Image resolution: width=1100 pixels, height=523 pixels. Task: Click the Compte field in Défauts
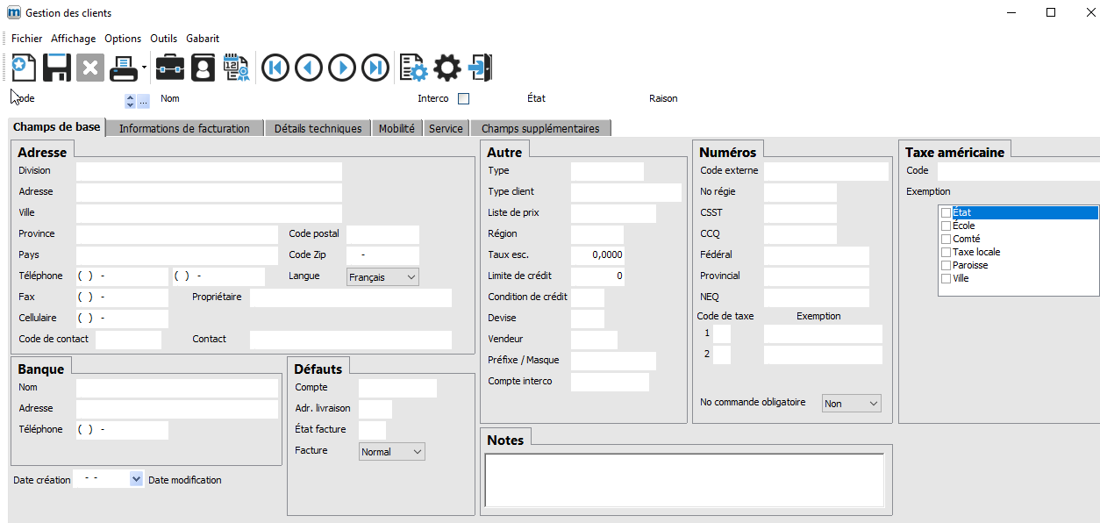[397, 388]
